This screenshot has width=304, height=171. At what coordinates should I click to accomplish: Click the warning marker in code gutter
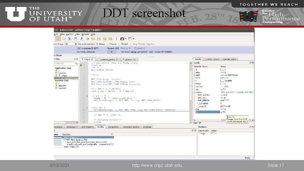[x=81, y=65]
